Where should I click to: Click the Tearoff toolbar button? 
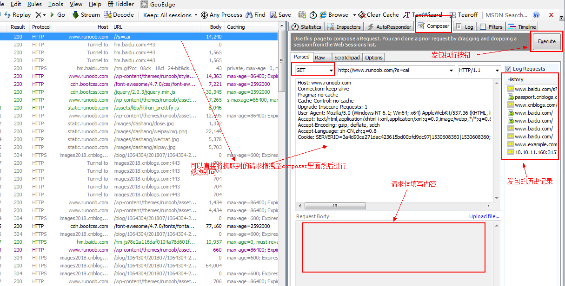(463, 15)
